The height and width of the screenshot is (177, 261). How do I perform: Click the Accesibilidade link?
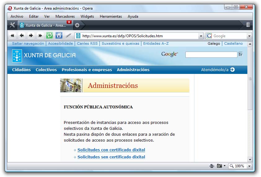pos(60,43)
